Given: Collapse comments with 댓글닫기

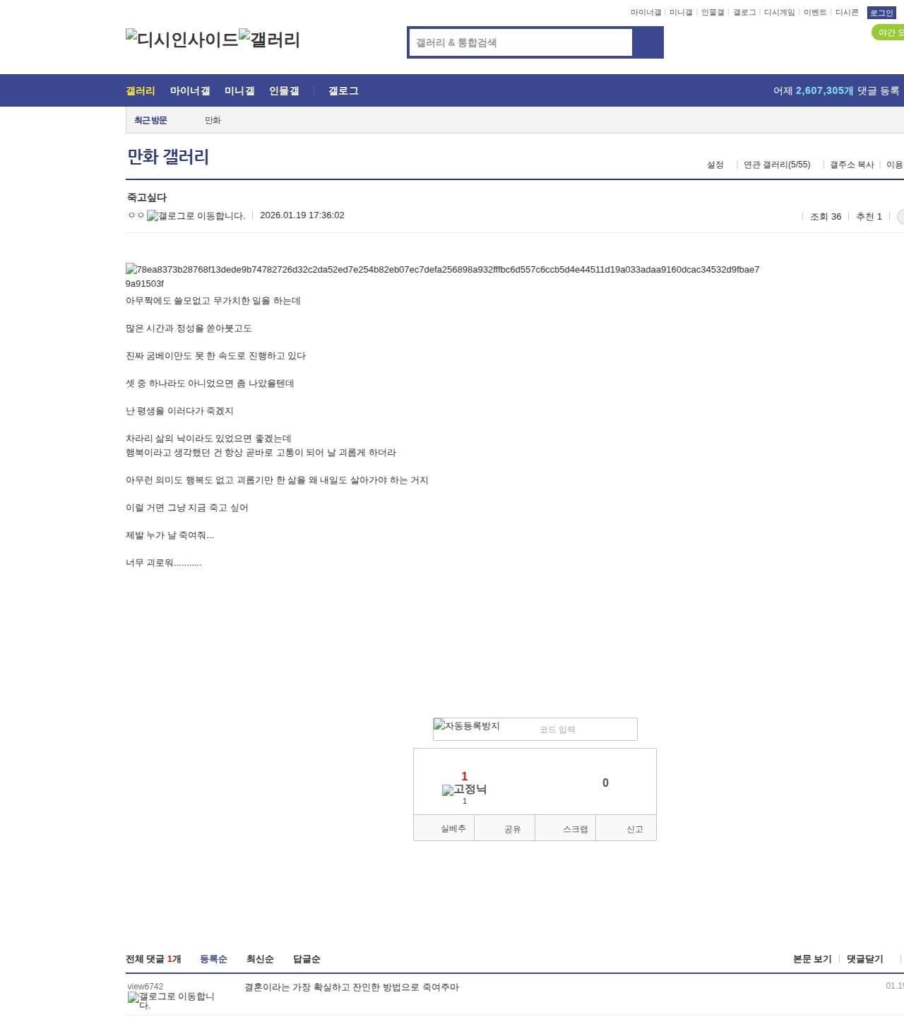Looking at the screenshot, I should 865,959.
